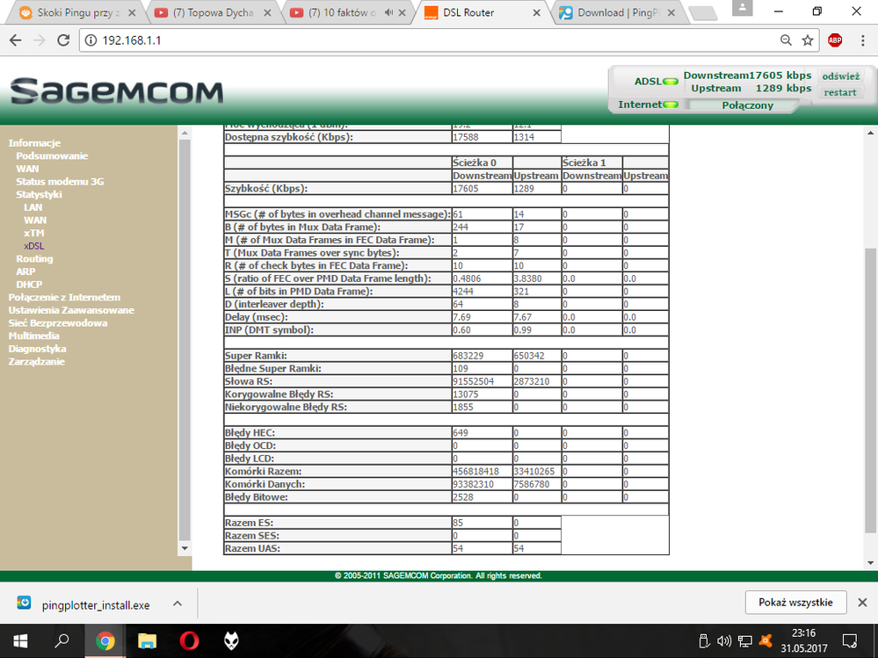Open the Adblock Plus extension icon
The width and height of the screenshot is (878, 658).
point(835,40)
